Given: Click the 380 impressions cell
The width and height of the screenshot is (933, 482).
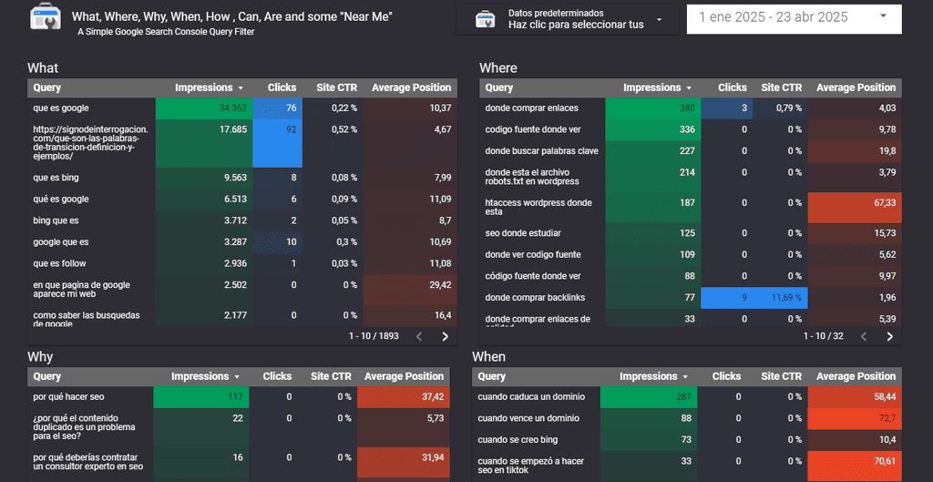Looking at the screenshot, I should tap(652, 108).
